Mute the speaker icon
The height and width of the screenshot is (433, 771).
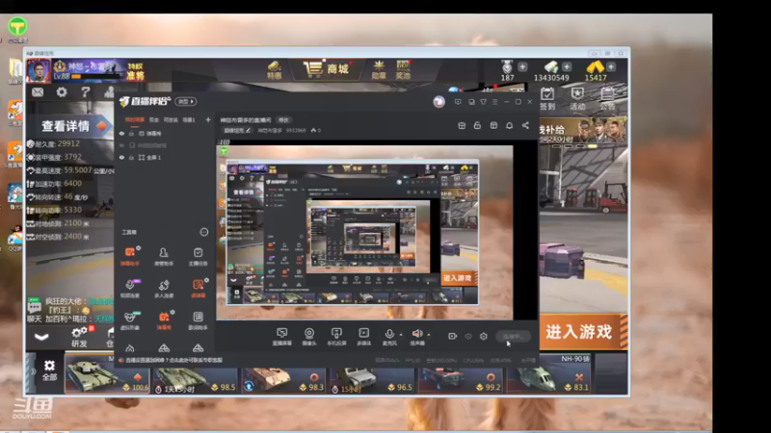pos(417,334)
